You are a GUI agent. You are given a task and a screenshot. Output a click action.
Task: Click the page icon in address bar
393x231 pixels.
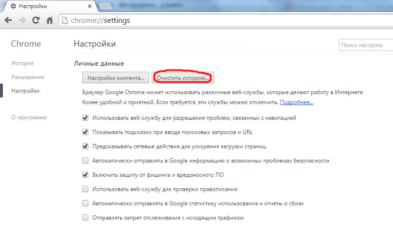pyautogui.click(x=65, y=20)
